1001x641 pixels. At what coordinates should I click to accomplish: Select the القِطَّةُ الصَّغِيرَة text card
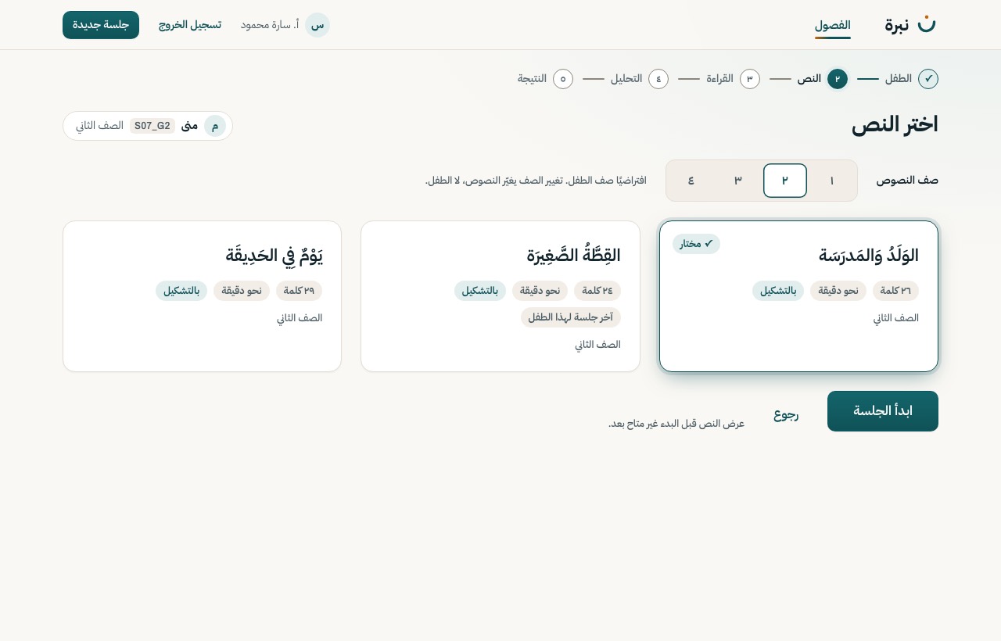point(500,296)
